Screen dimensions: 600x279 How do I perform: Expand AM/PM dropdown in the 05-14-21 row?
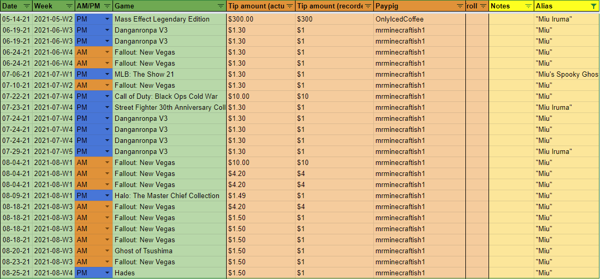[107, 19]
